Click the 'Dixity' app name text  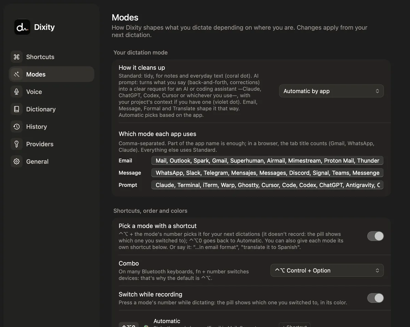point(44,27)
